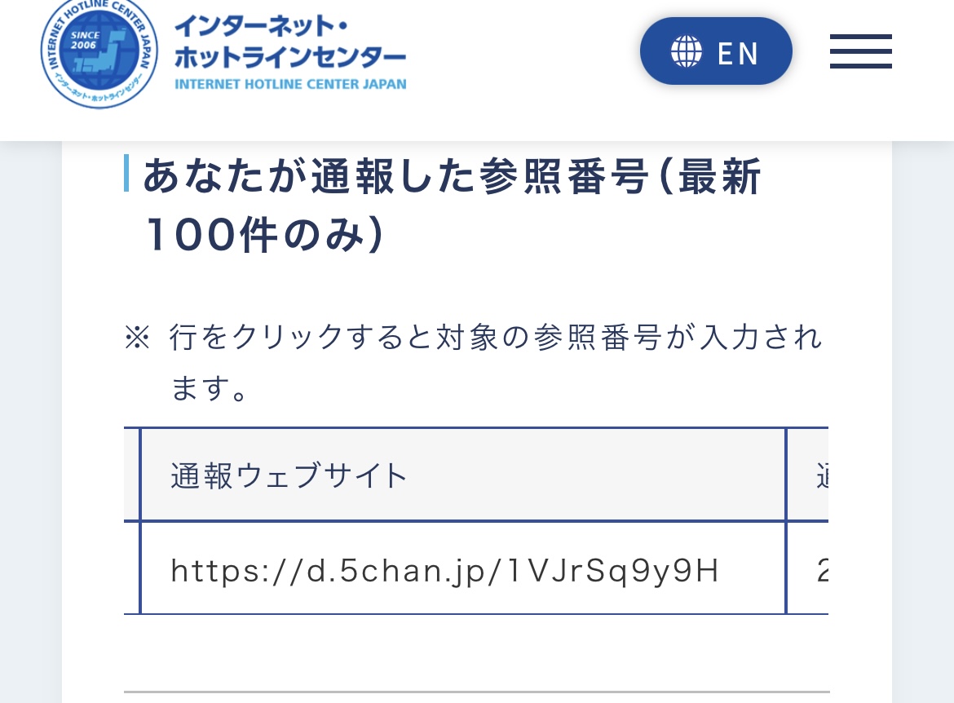
Task: Click the horizontal divider below the table
Action: pos(475,692)
